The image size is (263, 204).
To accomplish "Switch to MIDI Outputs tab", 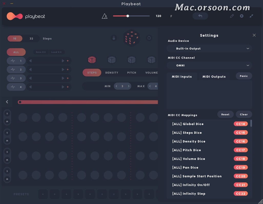I will tap(214, 77).
